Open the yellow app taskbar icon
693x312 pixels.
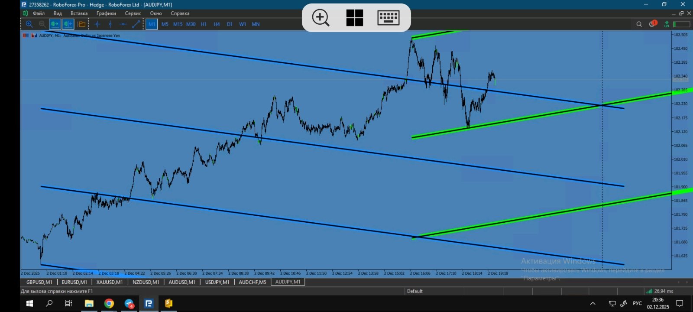point(168,303)
